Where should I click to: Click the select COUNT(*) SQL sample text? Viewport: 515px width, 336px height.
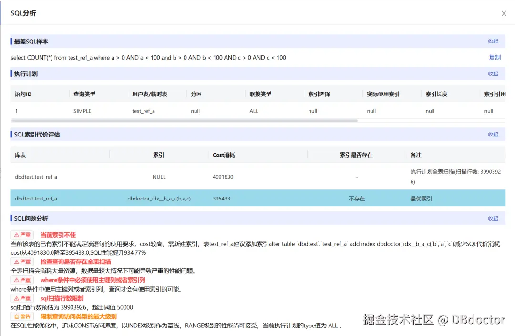148,58
